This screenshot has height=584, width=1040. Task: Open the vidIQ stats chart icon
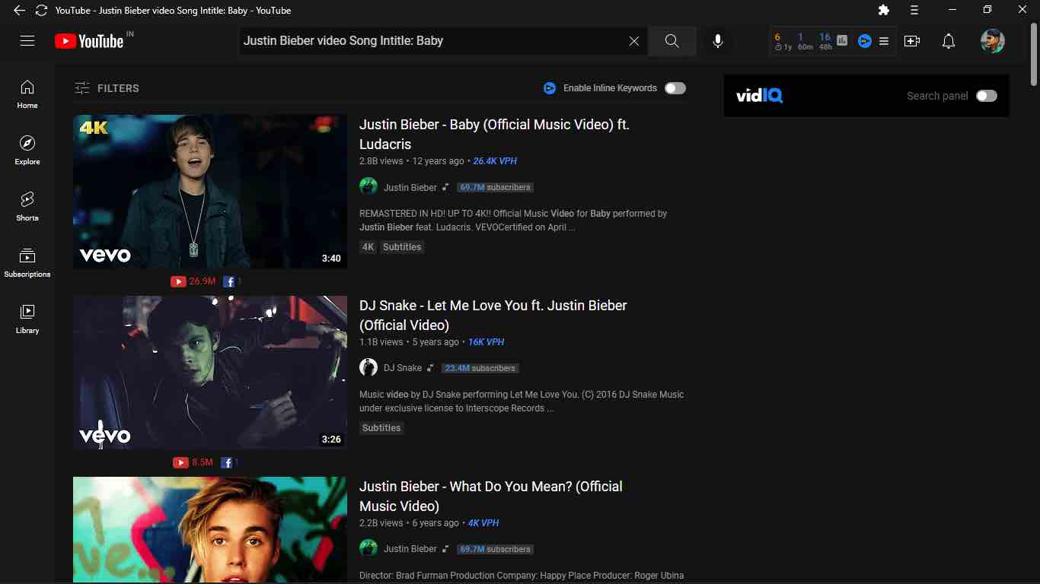pyautogui.click(x=842, y=41)
